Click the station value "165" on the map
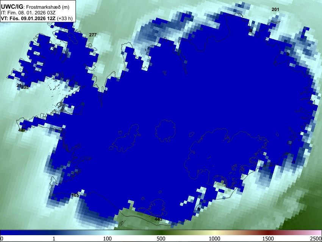 click(75, 195)
